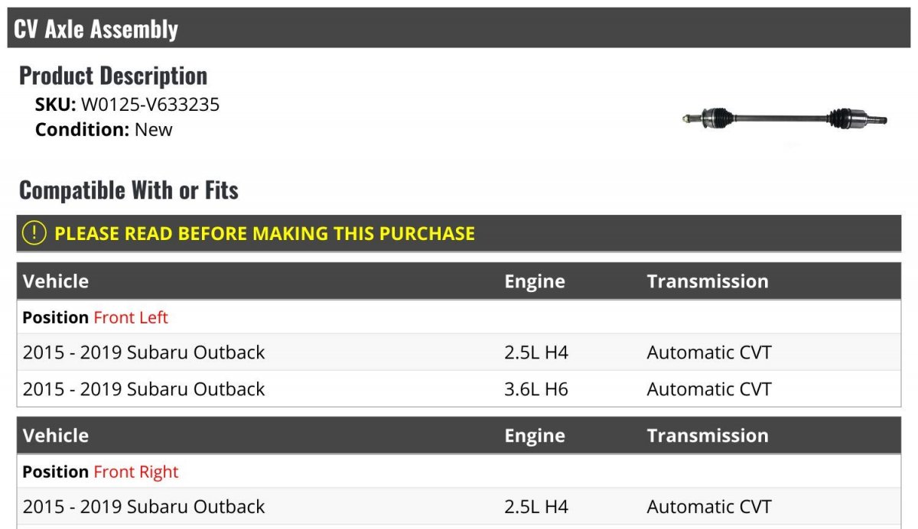This screenshot has width=918, height=529.
Task: Click Transmission column header in first table
Action: 708,281
